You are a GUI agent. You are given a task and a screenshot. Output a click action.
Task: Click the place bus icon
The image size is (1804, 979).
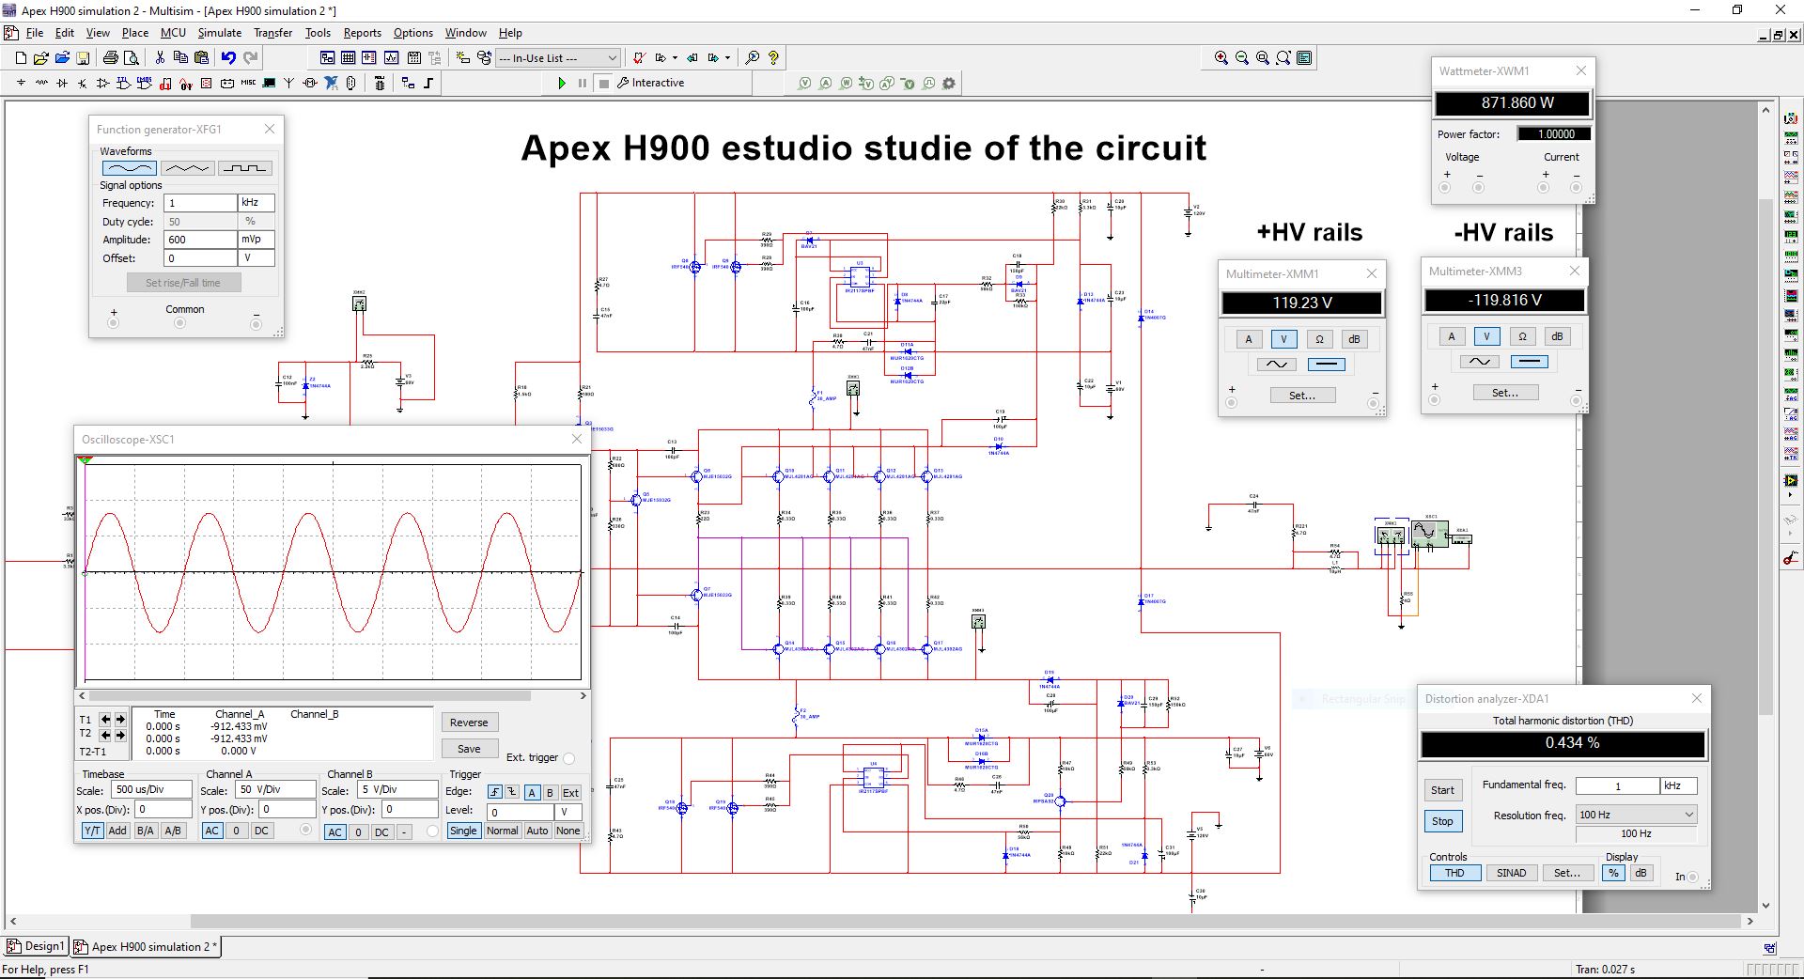tap(428, 83)
